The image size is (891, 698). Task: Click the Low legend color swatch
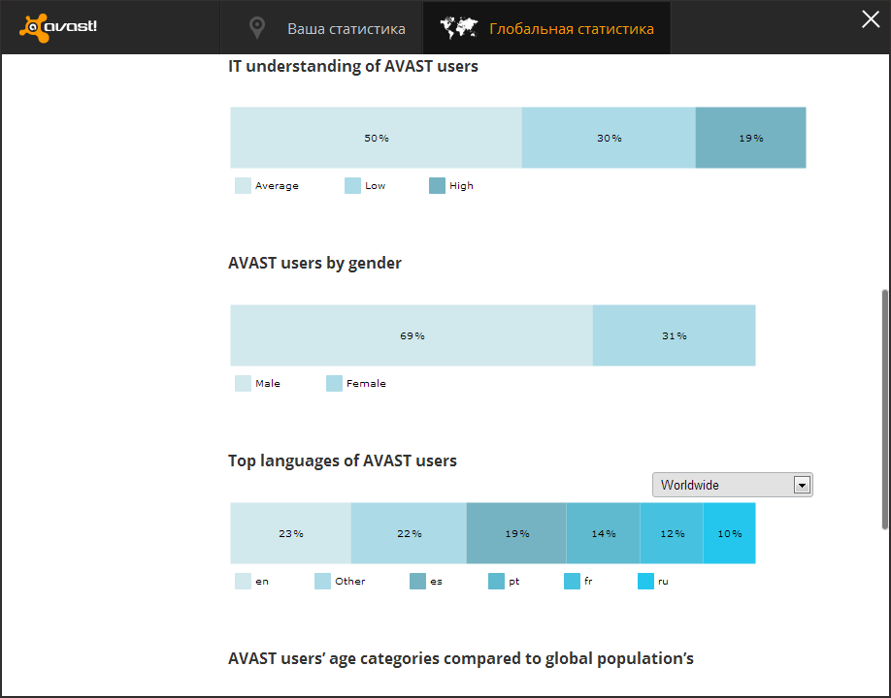tap(353, 186)
